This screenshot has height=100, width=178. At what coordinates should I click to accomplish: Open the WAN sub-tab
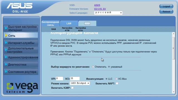(x=53, y=29)
